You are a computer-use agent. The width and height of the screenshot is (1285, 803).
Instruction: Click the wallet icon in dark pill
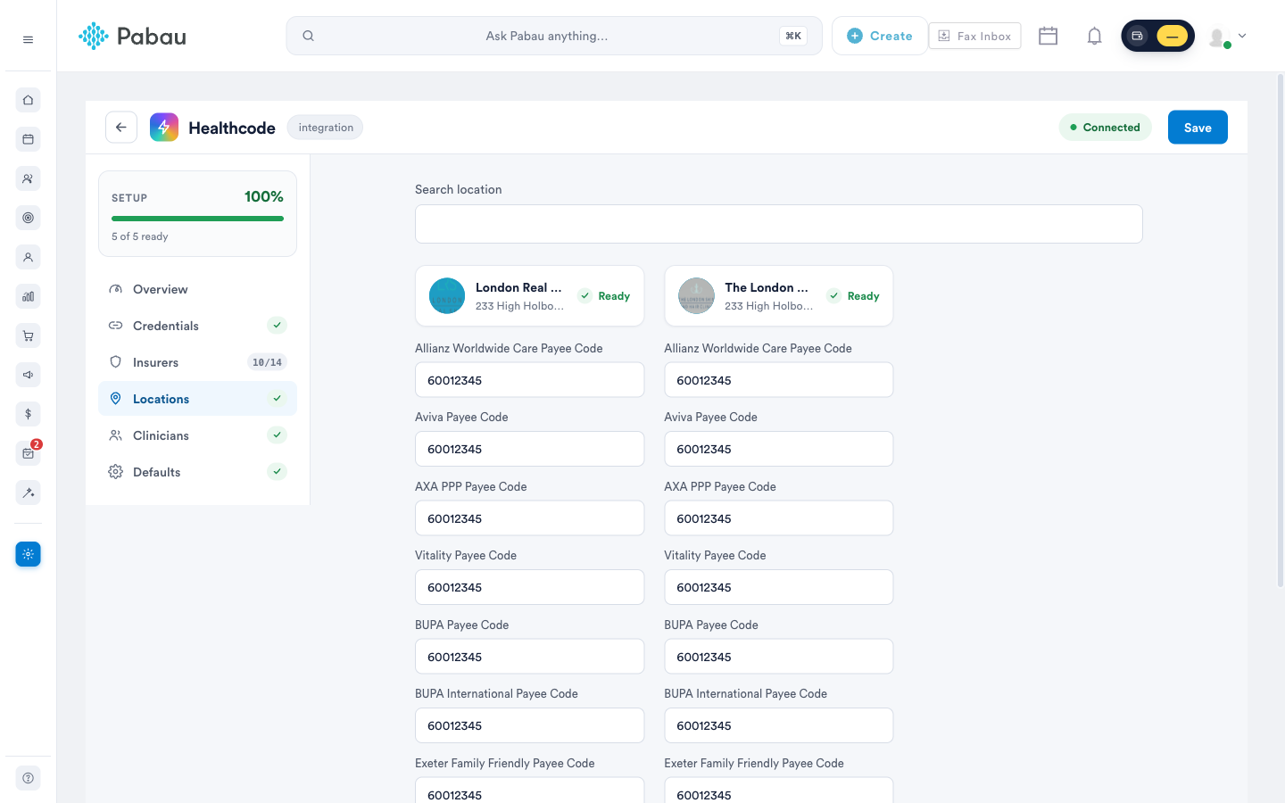pyautogui.click(x=1137, y=36)
